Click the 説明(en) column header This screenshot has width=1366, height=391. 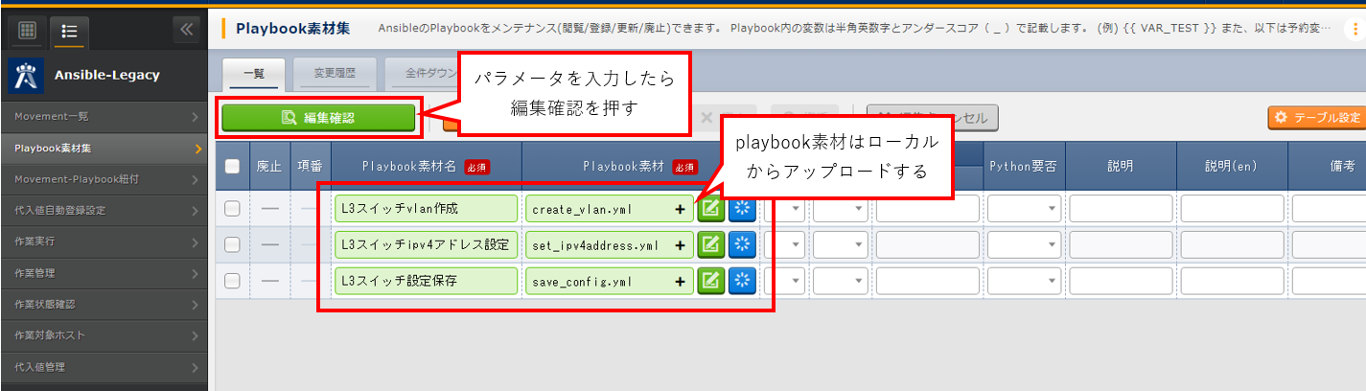click(1232, 166)
